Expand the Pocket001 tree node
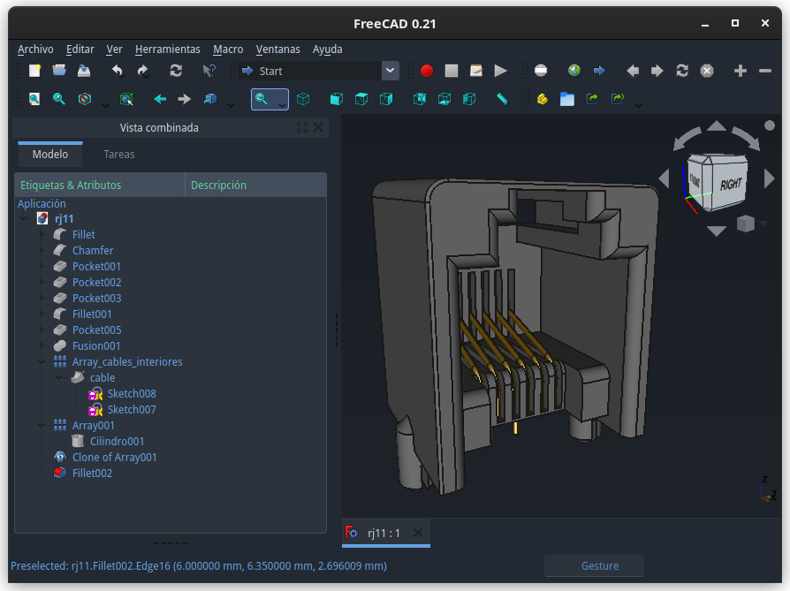Image resolution: width=790 pixels, height=591 pixels. [42, 266]
